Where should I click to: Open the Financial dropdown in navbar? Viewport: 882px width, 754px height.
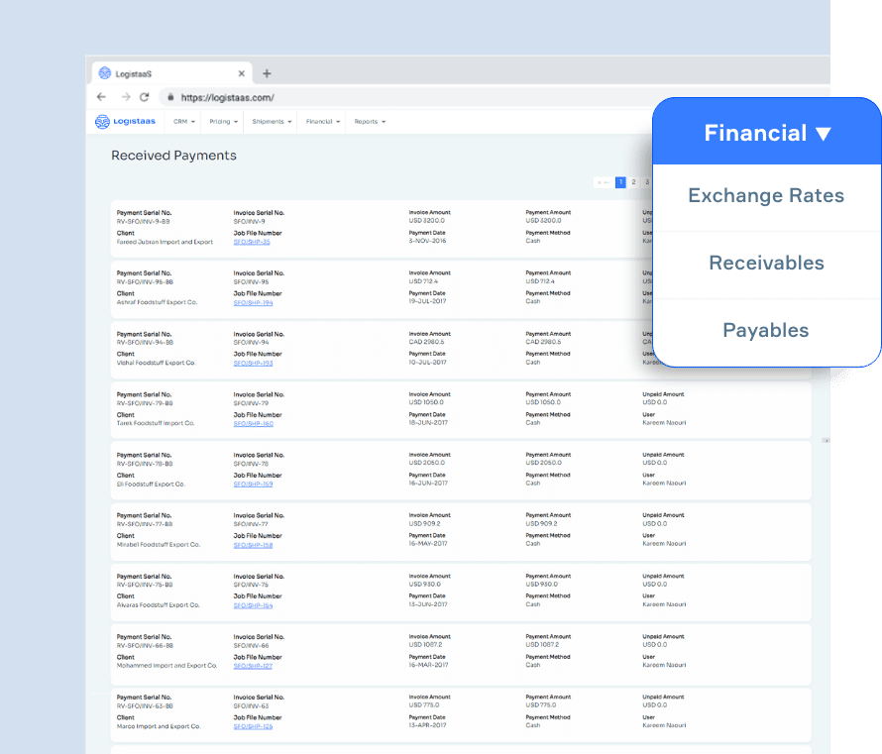coord(323,122)
